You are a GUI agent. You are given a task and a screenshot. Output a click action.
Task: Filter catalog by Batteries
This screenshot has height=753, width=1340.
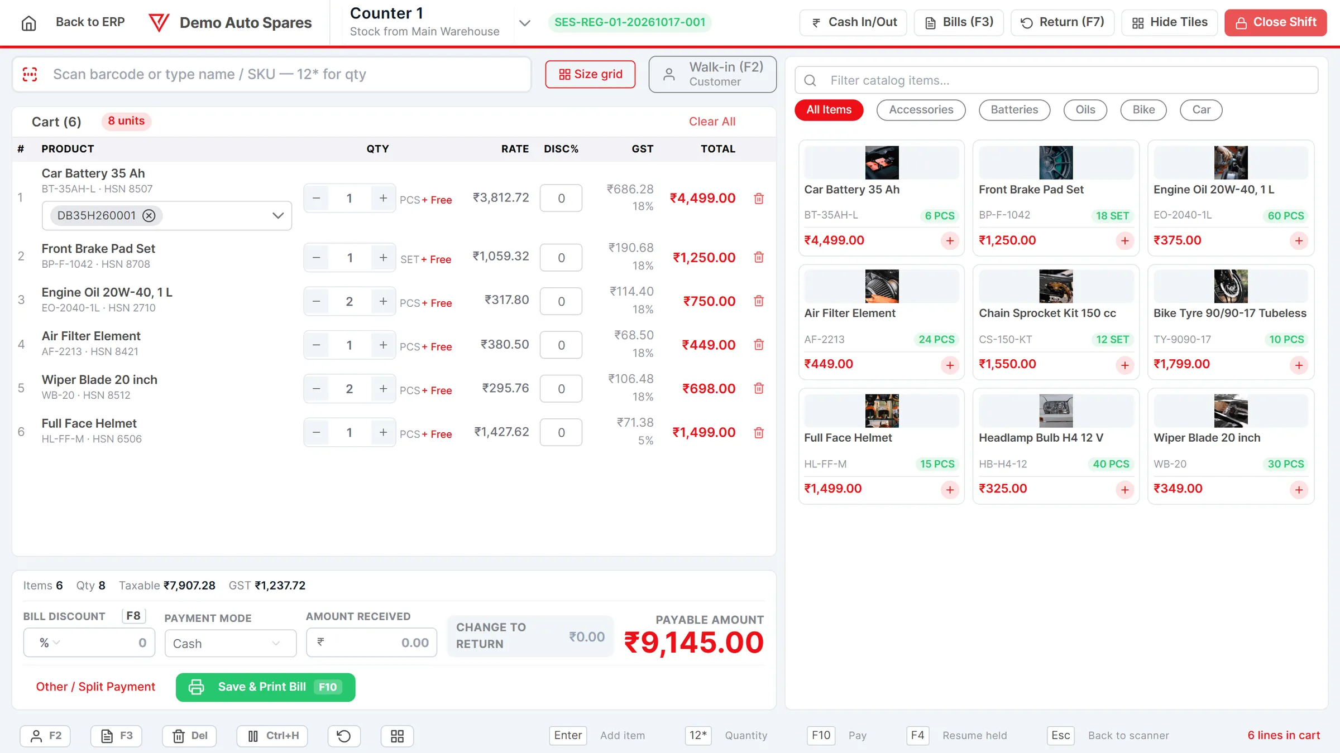click(1014, 110)
